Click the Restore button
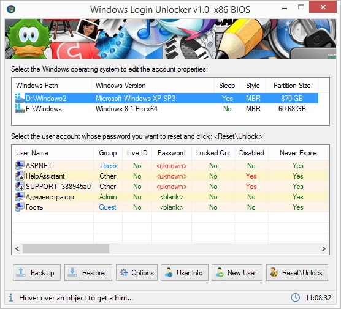This screenshot has width=341, height=309. coord(88,272)
